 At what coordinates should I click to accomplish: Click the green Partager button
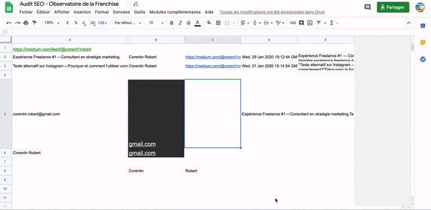[393, 7]
